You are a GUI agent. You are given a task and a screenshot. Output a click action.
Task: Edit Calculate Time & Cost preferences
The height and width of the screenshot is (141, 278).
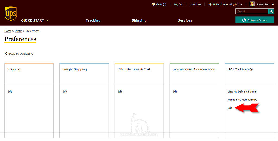pos(120,91)
